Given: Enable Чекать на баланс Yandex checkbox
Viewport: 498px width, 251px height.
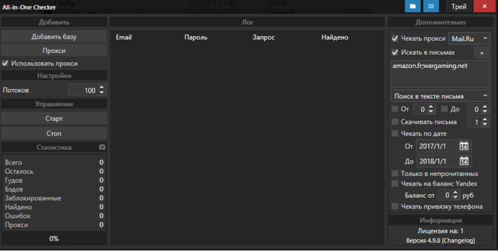Looking at the screenshot, I should coord(395,183).
